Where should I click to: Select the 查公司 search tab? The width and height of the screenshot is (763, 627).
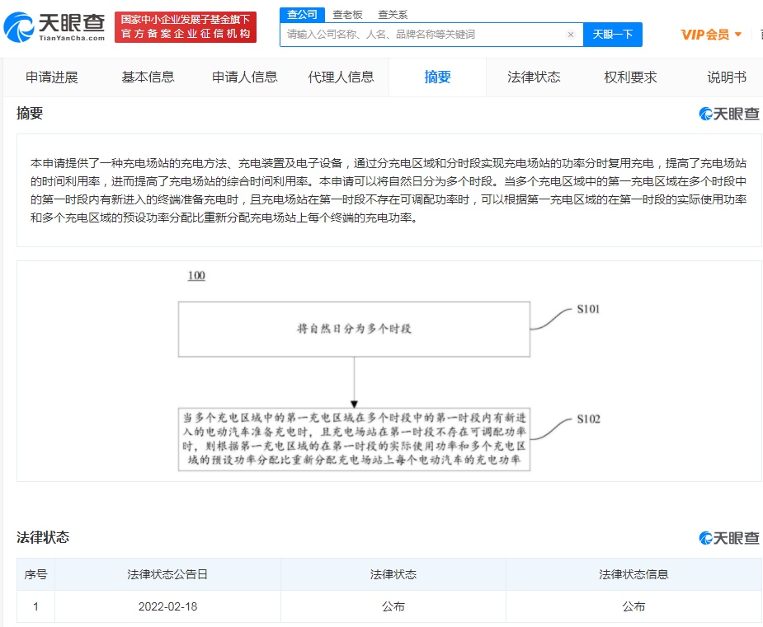tap(302, 15)
